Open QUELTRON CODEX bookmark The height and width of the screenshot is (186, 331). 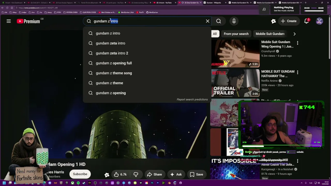click(x=88, y=12)
